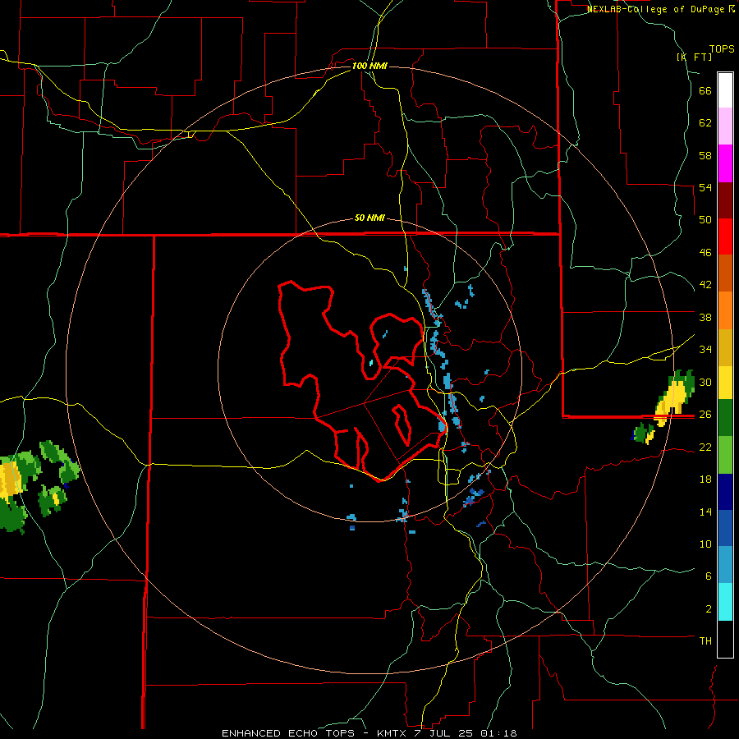Image resolution: width=739 pixels, height=739 pixels.
Task: Click the "100 NMI" range ring label
Action: (369, 66)
